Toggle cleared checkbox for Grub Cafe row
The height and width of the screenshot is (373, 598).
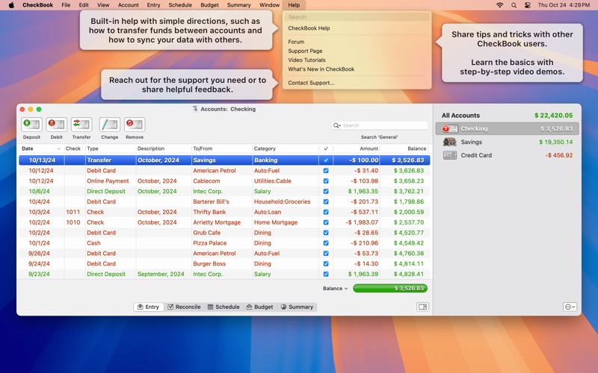point(326,233)
